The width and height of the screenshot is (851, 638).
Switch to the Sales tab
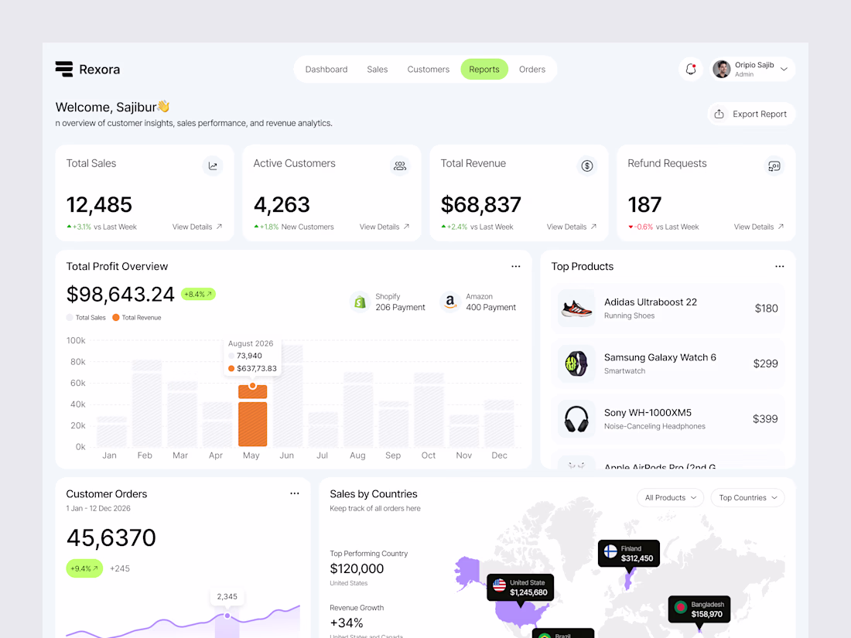pos(378,70)
